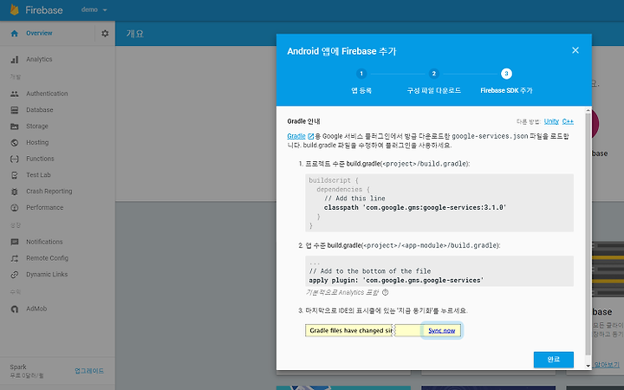
Task: Click the 업그레이드 upgrade link
Action: tap(89, 371)
